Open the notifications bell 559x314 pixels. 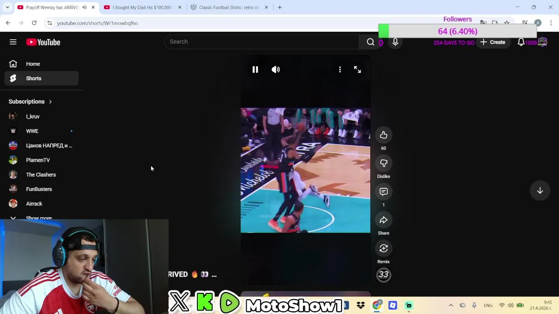click(521, 42)
